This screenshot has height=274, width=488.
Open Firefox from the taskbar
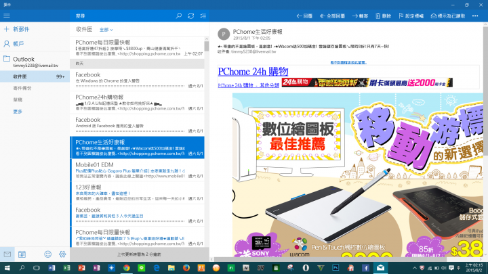186,268
